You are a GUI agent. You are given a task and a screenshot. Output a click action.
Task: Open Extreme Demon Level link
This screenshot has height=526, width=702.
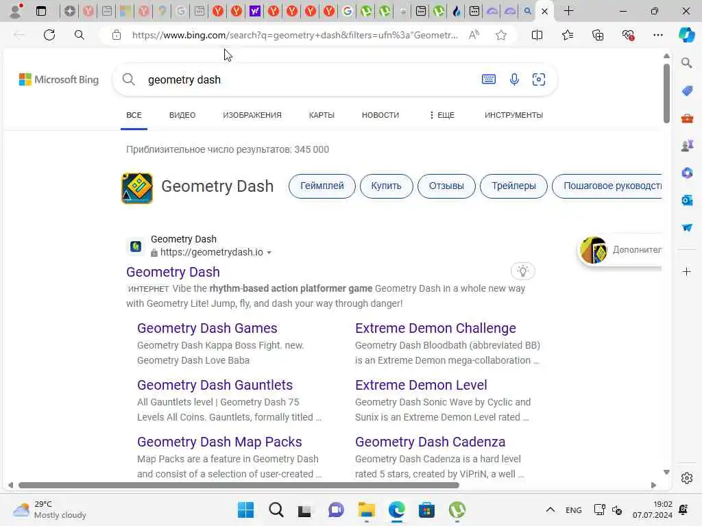click(x=421, y=385)
